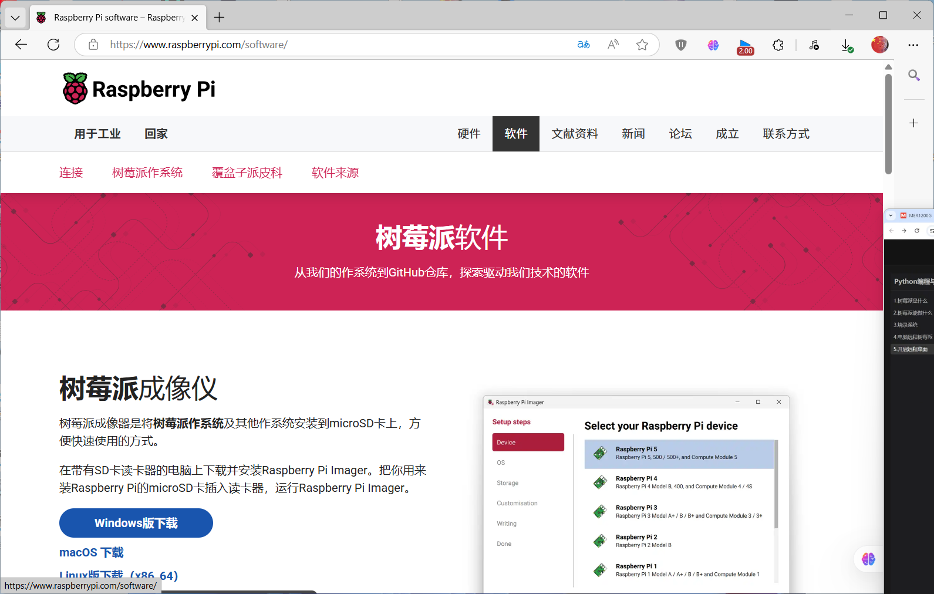Screen dimensions: 934x594
Task: Select the 软件 menu item
Action: [516, 134]
